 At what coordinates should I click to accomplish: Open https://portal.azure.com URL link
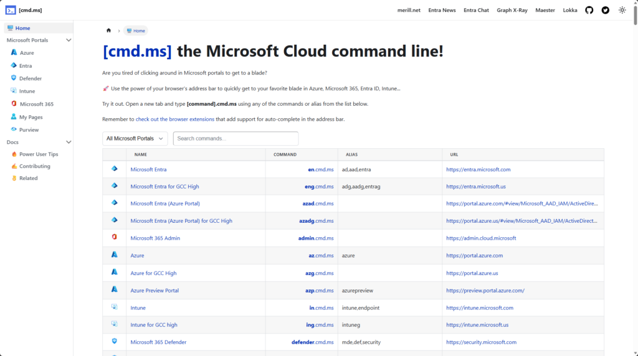(x=474, y=256)
